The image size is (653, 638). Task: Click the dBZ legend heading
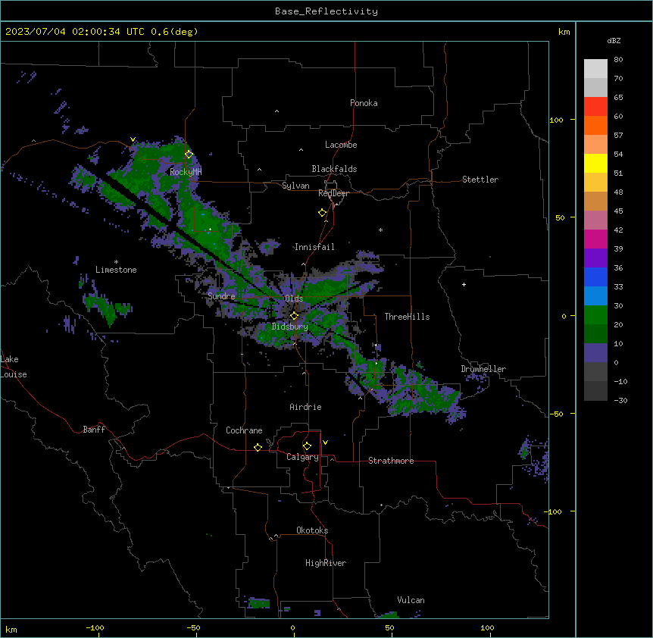tap(614, 40)
